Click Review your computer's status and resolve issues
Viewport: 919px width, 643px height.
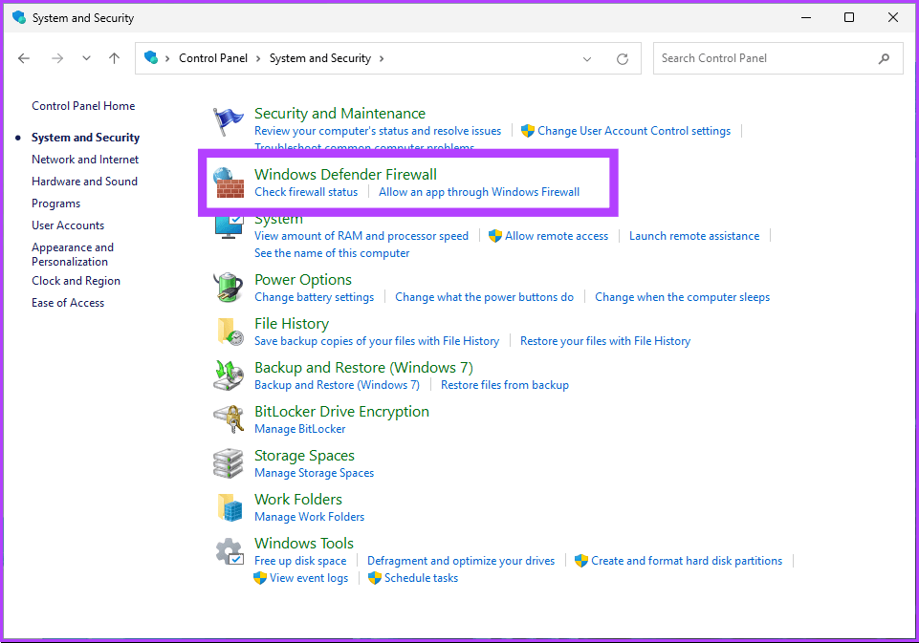click(x=378, y=131)
